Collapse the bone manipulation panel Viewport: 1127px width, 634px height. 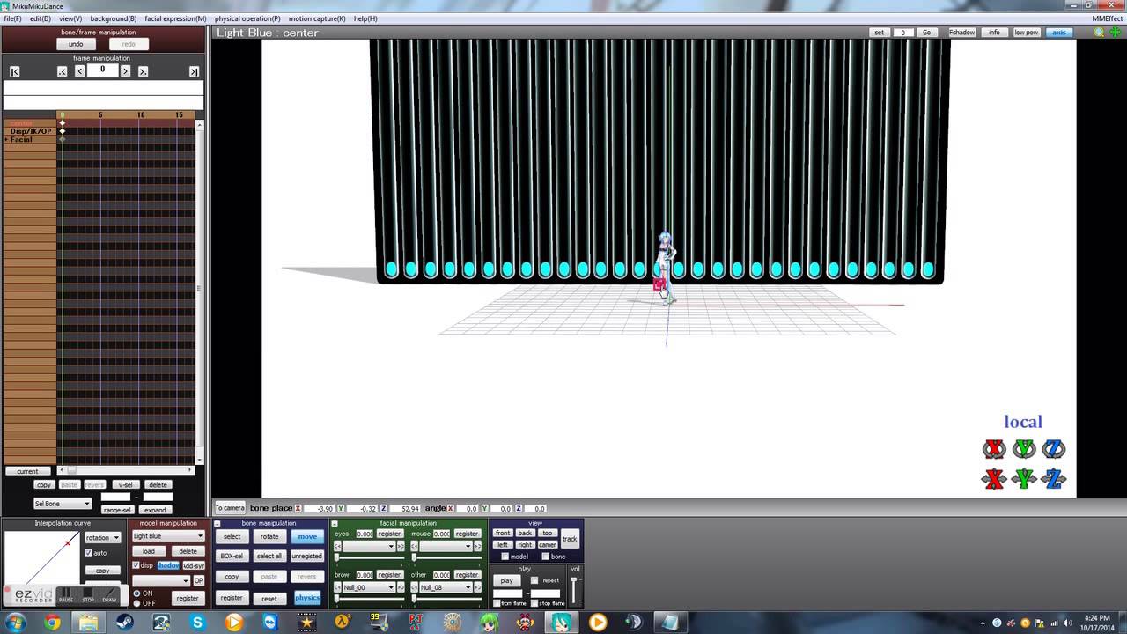tap(217, 524)
